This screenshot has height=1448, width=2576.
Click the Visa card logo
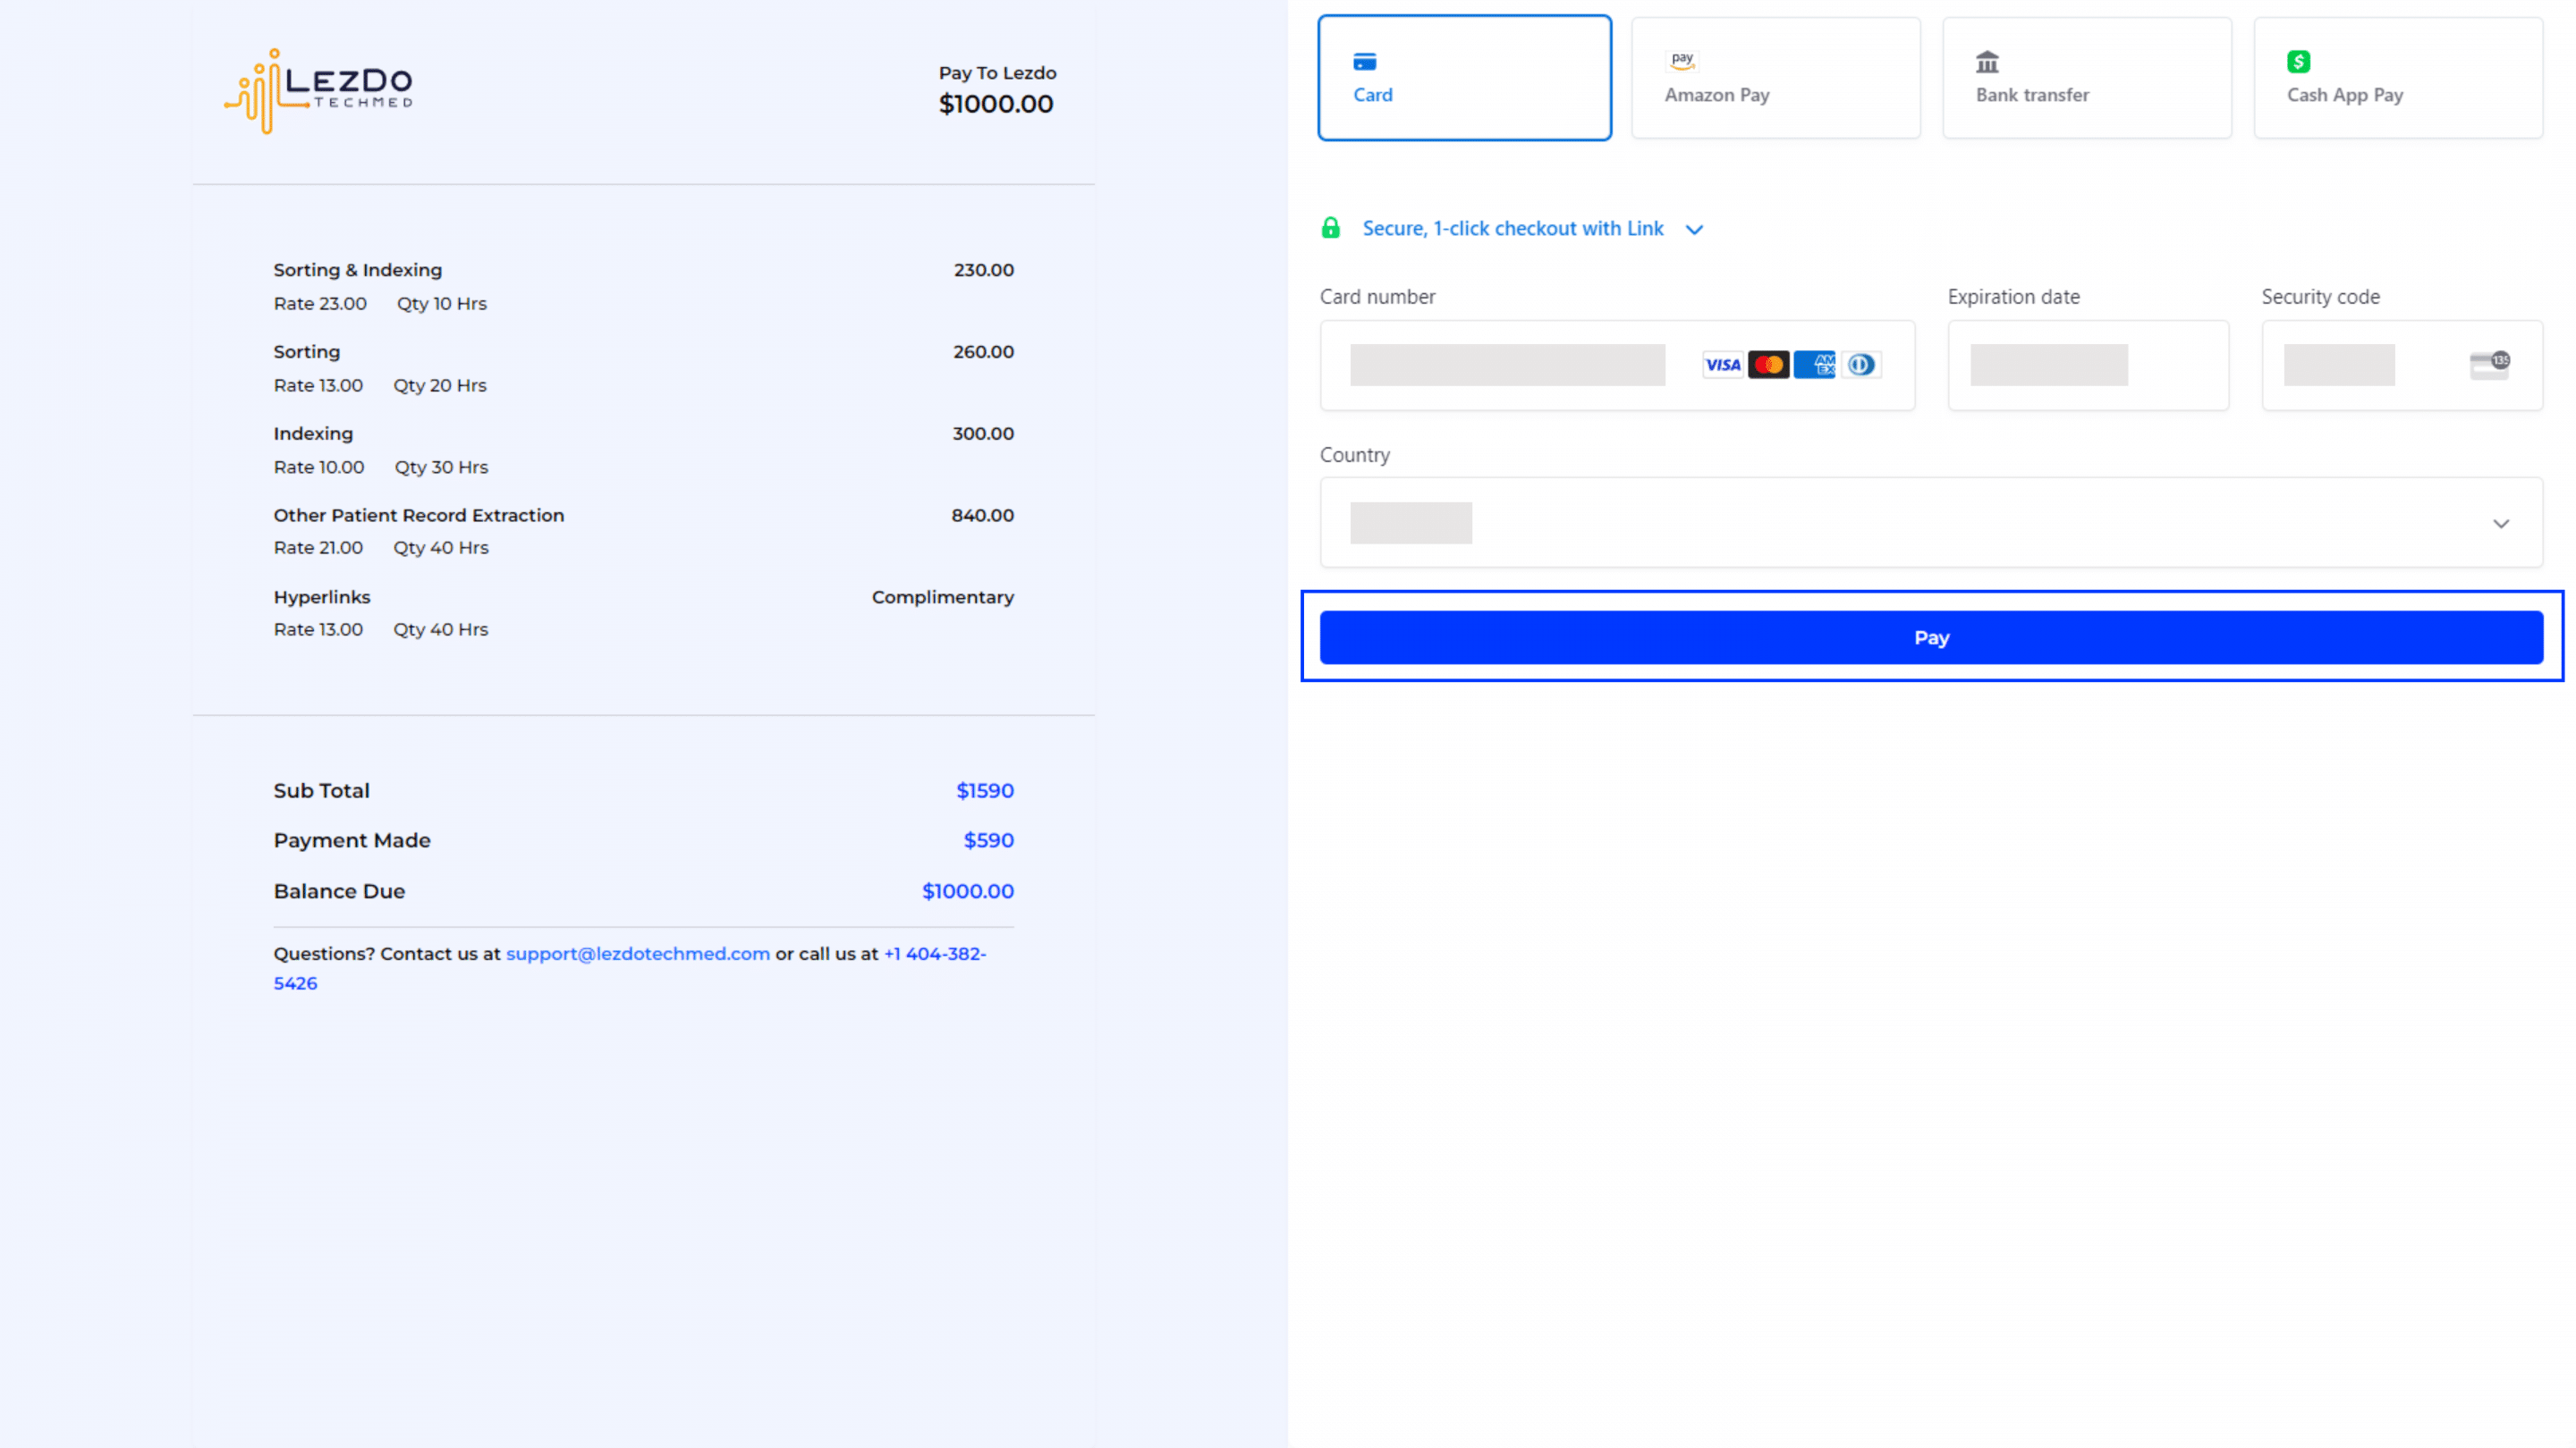coord(1722,365)
